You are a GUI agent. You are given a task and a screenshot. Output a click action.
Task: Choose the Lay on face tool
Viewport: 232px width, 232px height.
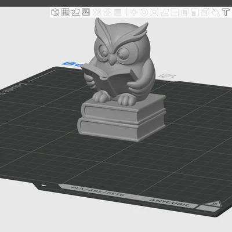pyautogui.click(x=165, y=12)
